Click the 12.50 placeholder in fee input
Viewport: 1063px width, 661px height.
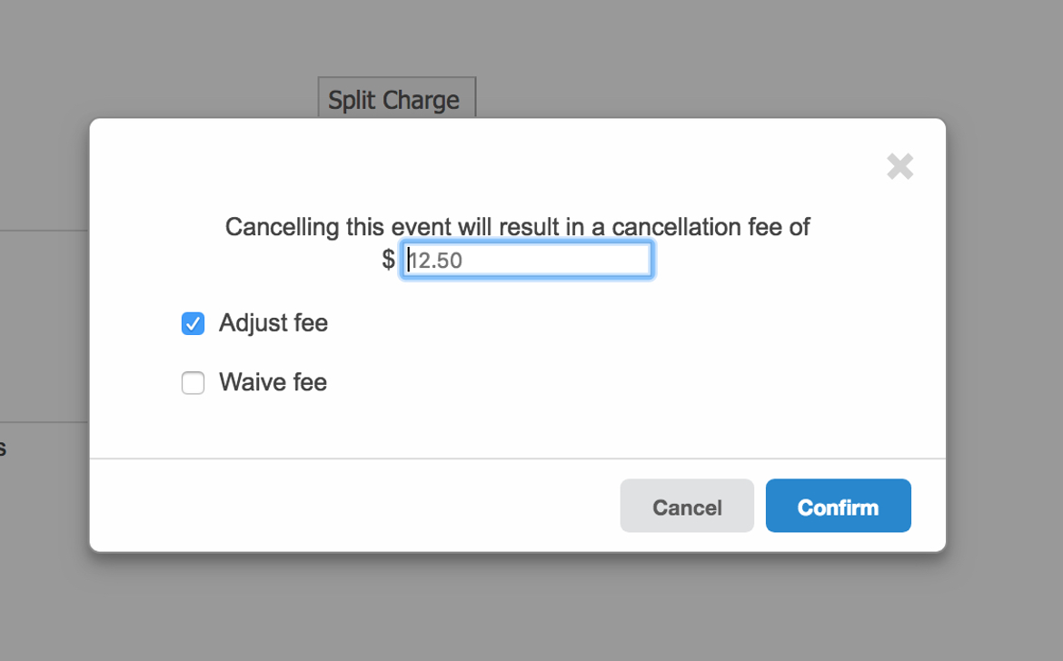[x=436, y=261]
